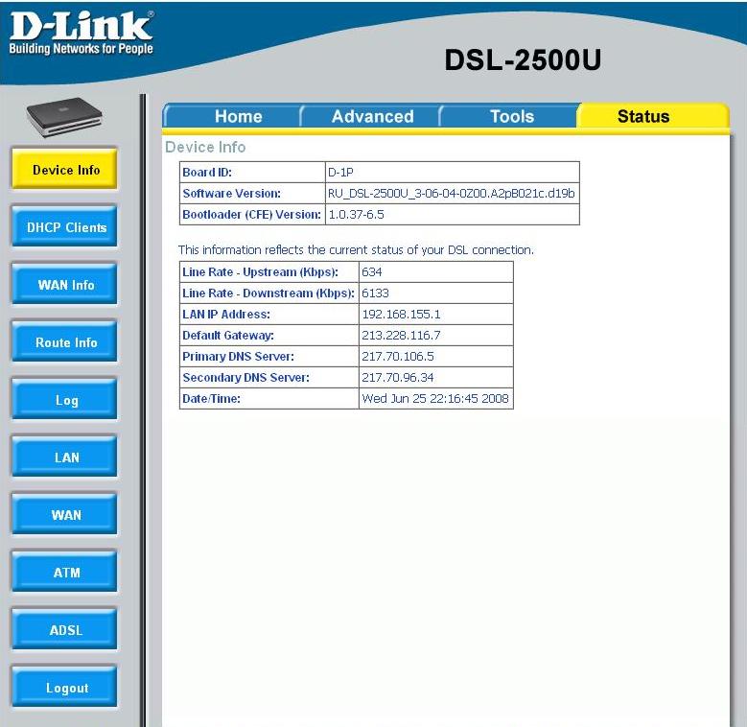747x727 pixels.
Task: Select date Wed Jun 25 22:16:45 2008
Action: click(x=435, y=398)
